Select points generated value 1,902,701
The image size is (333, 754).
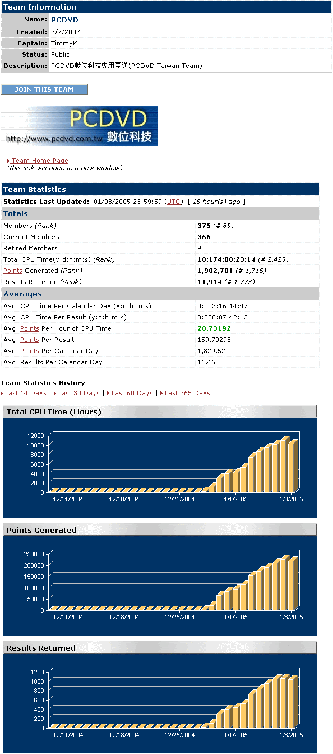point(215,271)
